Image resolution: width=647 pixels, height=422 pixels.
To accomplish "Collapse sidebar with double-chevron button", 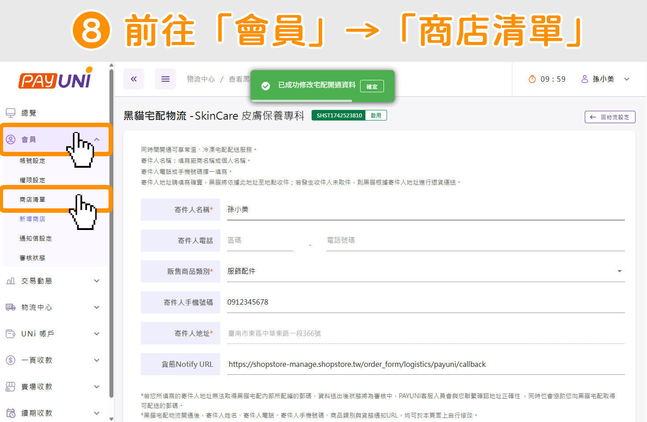I will tap(134, 79).
